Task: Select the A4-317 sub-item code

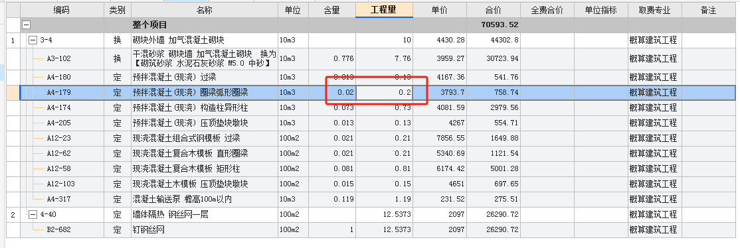Action: coord(58,200)
